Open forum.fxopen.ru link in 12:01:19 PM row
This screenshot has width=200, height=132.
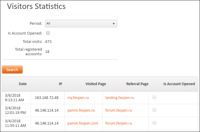click(119, 110)
